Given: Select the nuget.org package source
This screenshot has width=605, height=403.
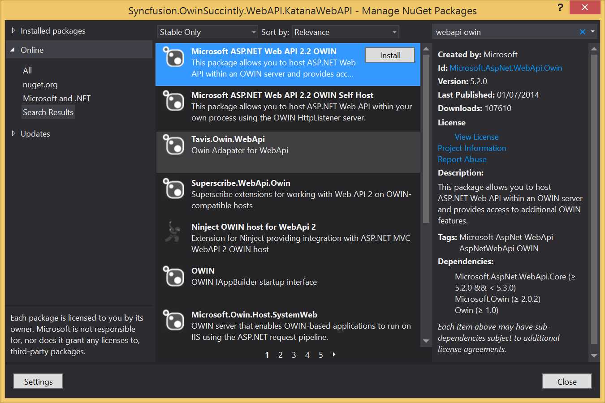Looking at the screenshot, I should click(40, 84).
